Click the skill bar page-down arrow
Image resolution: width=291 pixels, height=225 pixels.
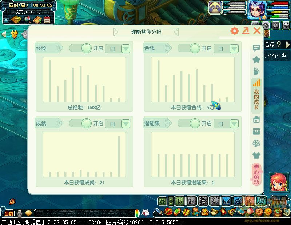tap(171, 204)
